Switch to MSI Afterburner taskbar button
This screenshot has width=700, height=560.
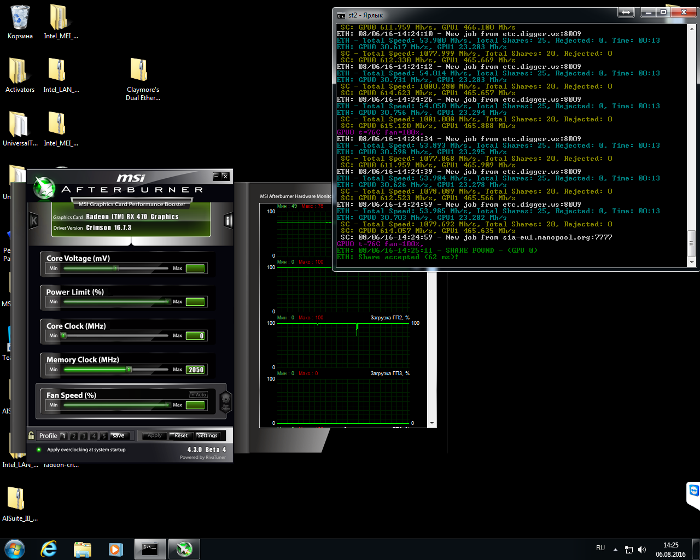point(184,549)
